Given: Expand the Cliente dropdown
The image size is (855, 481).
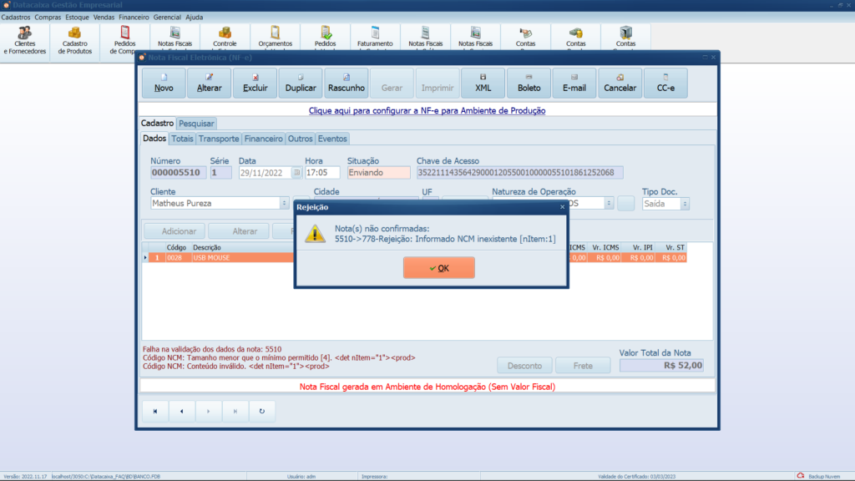Looking at the screenshot, I should coord(284,203).
